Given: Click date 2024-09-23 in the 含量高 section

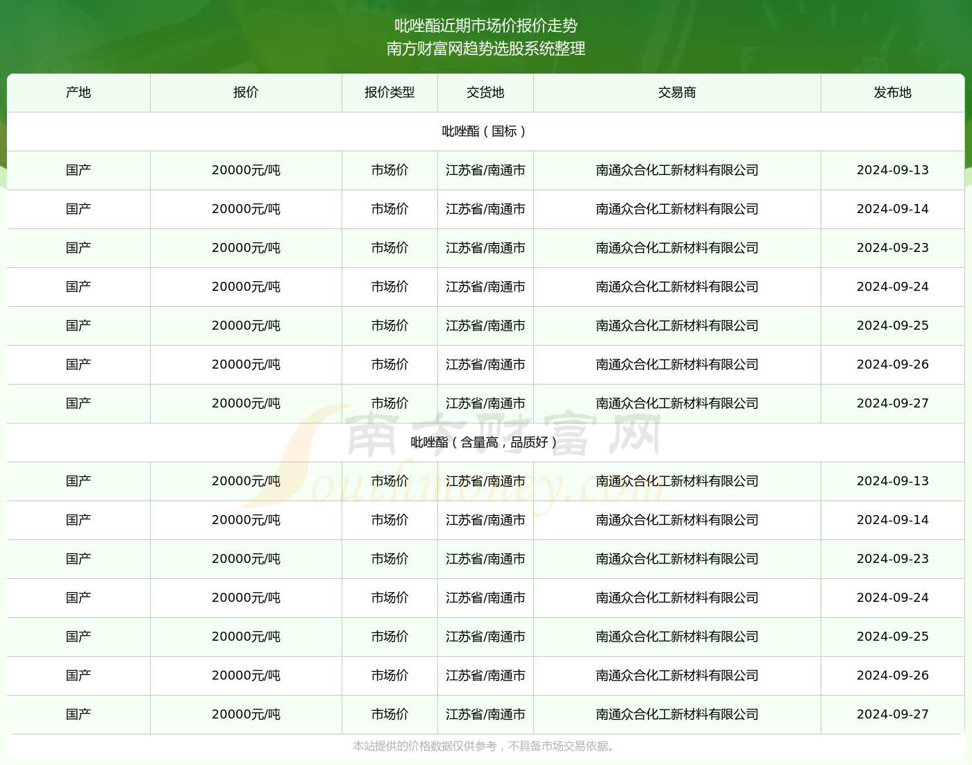Looking at the screenshot, I should point(892,559).
